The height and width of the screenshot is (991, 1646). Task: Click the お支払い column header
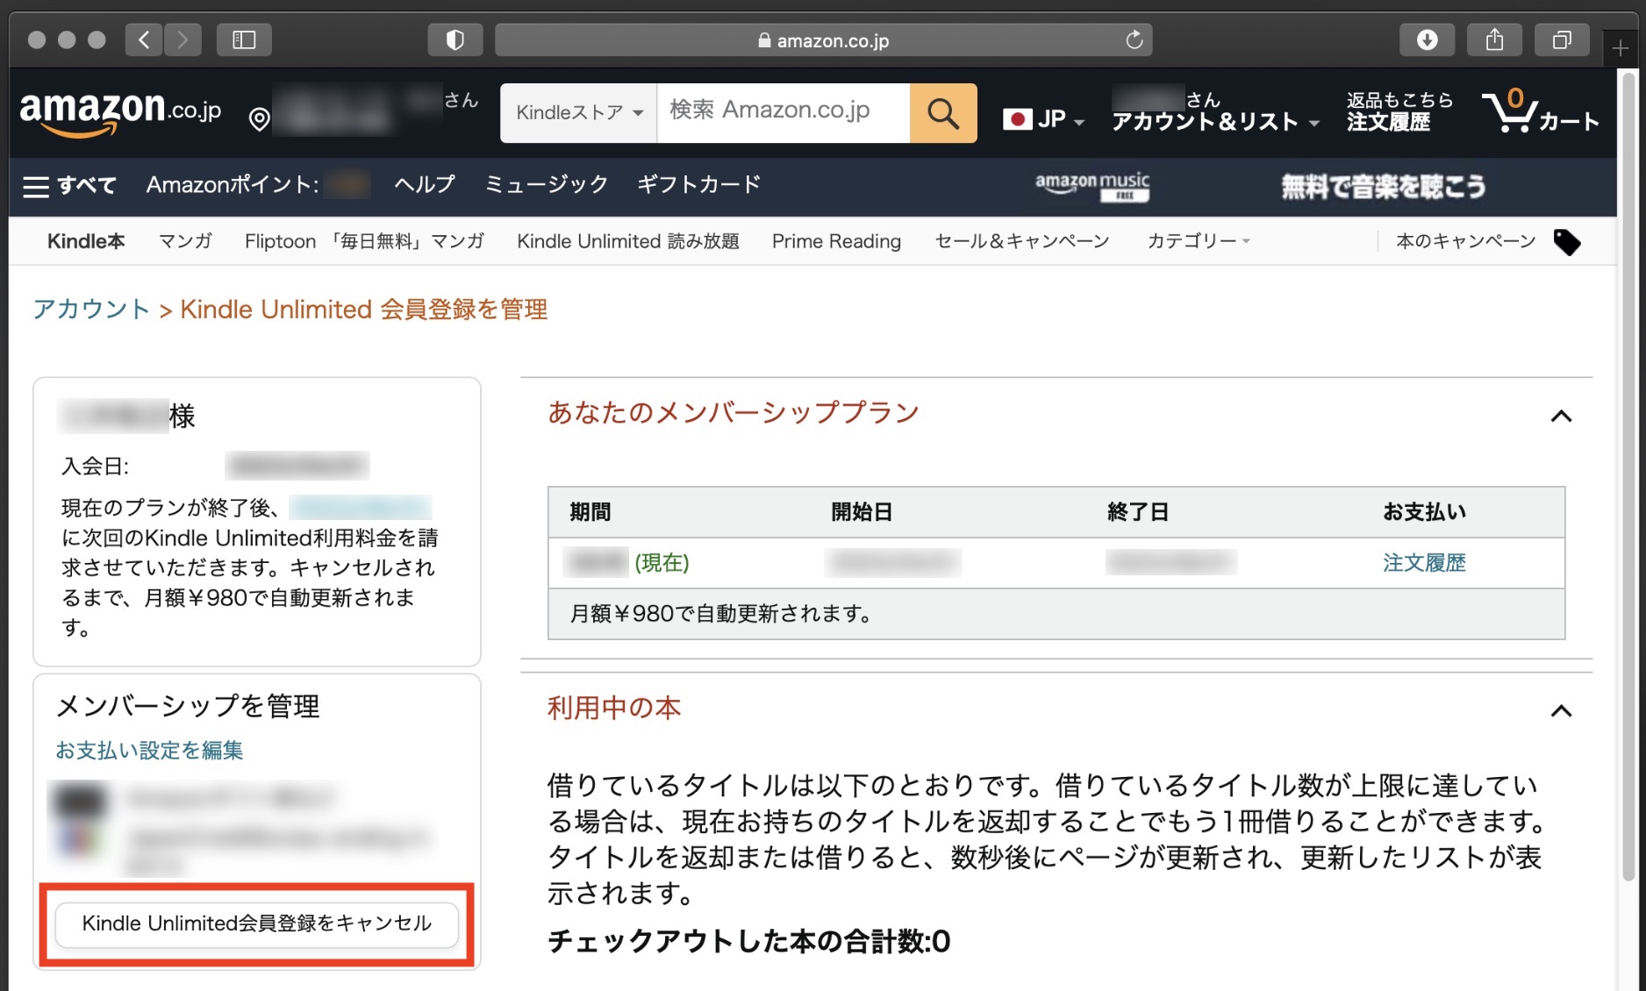click(1424, 512)
